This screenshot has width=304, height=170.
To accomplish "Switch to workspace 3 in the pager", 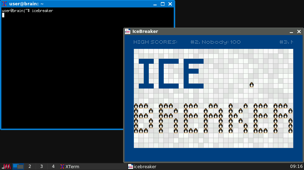I will tap(42, 166).
